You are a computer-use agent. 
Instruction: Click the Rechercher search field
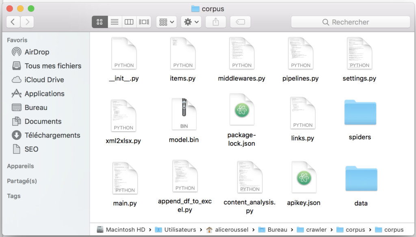pos(351,22)
